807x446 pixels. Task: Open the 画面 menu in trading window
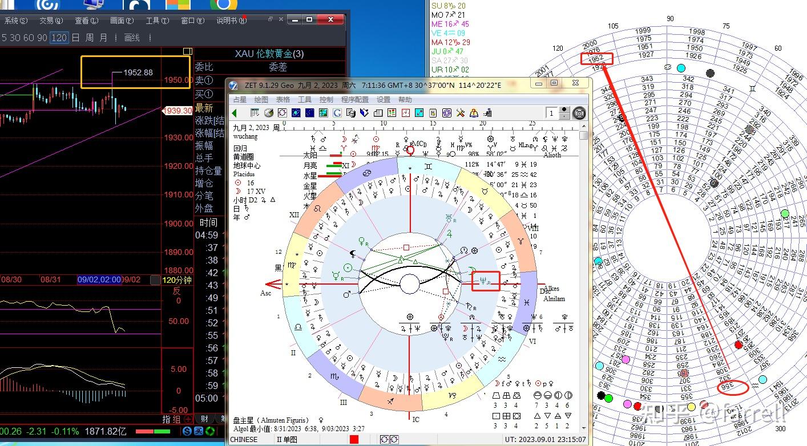pos(122,21)
